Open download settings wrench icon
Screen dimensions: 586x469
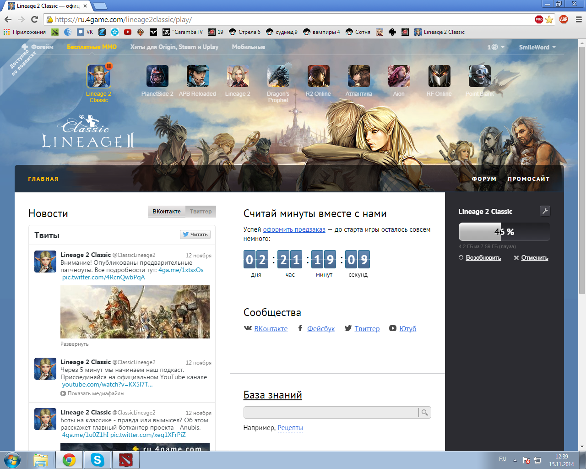tap(545, 211)
